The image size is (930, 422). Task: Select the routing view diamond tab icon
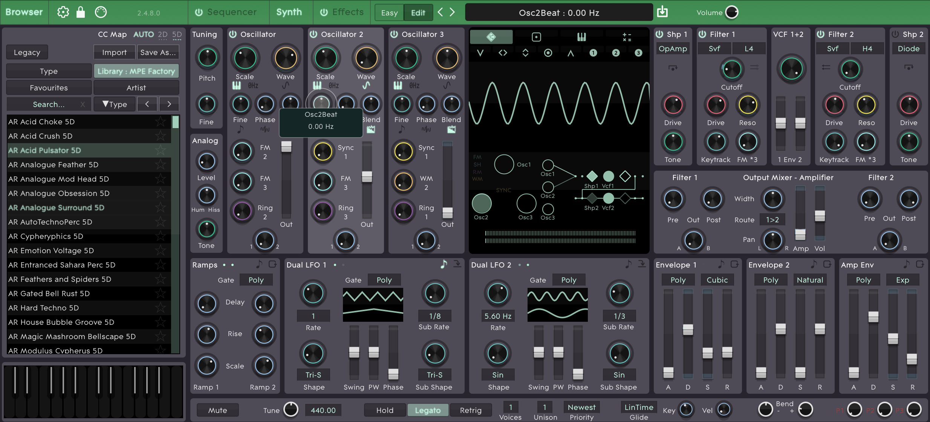[x=491, y=37]
